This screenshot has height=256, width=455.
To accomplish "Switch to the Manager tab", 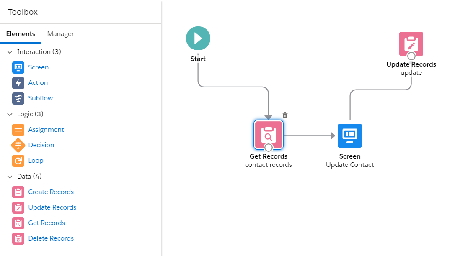I will (60, 34).
